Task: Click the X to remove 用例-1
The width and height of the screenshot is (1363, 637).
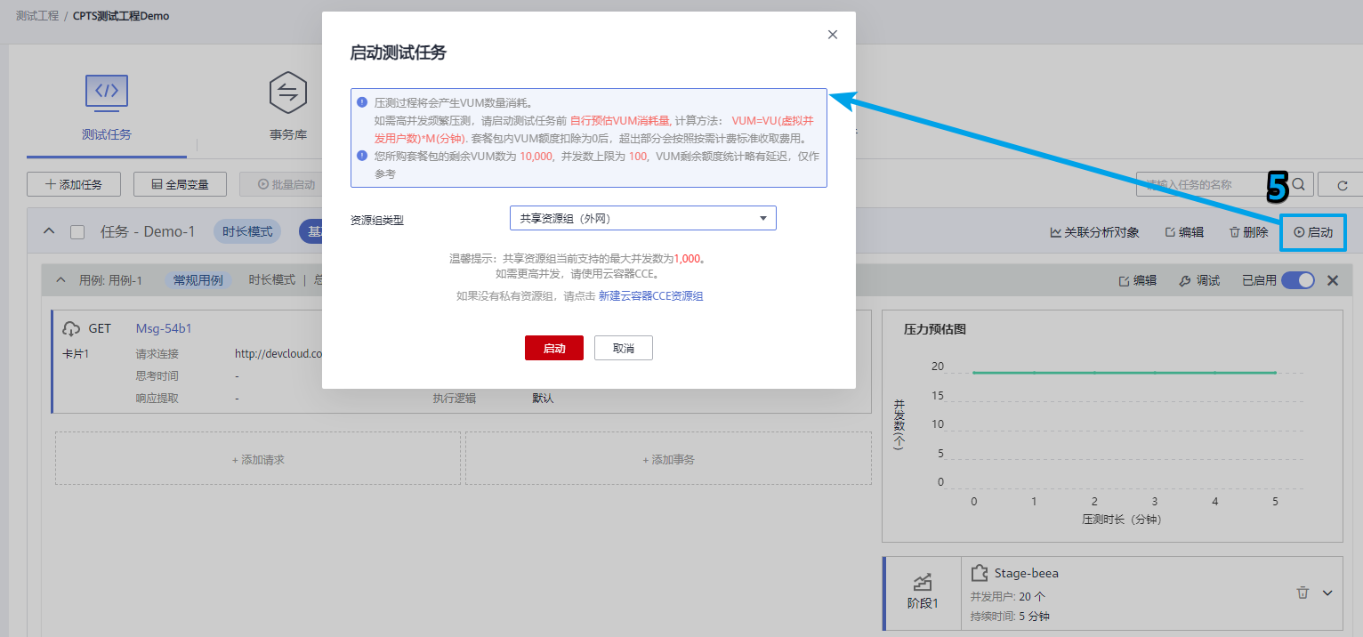Action: click(x=1333, y=280)
